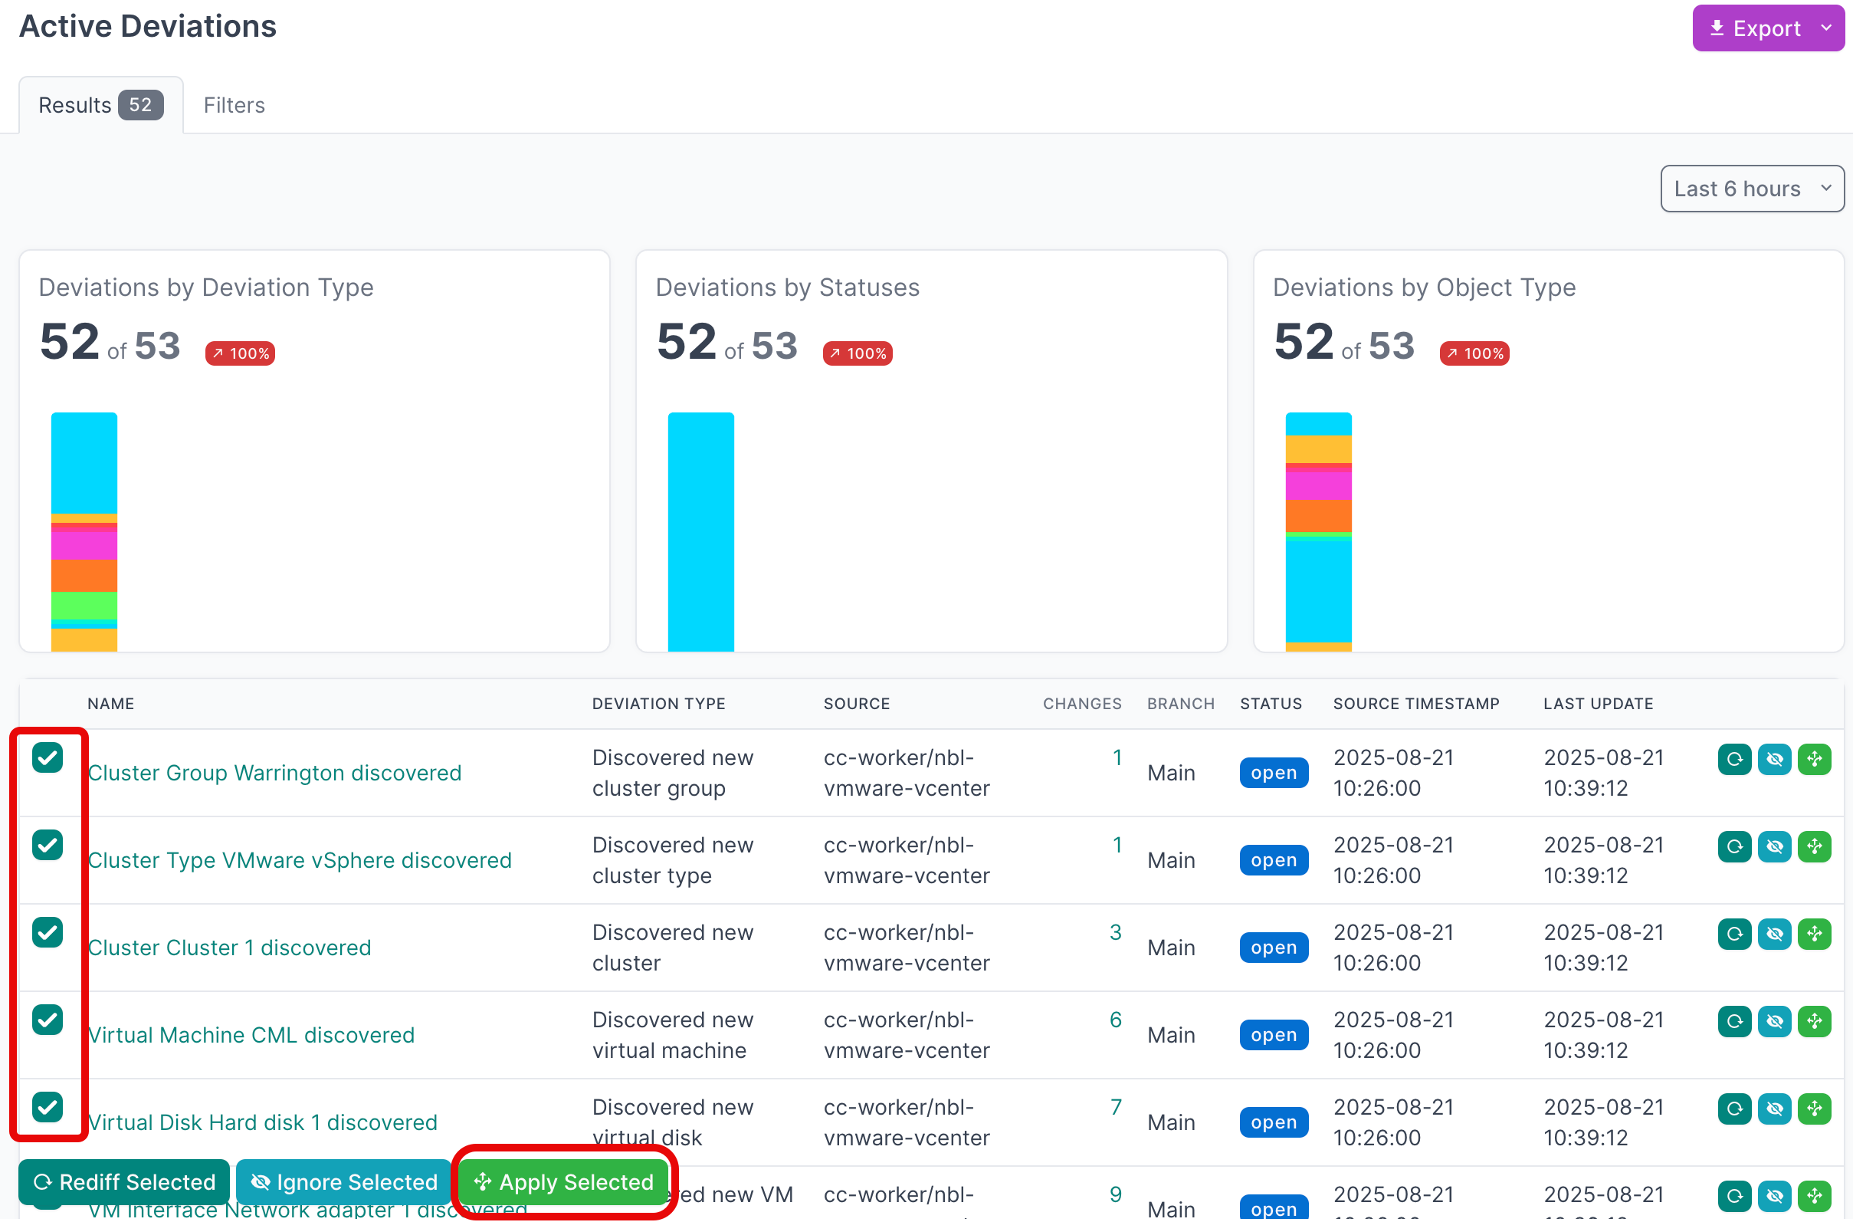Viewport: 1853px width, 1222px height.
Task: Click the magenta segment in Deviation Type chart
Action: pyautogui.click(x=84, y=545)
